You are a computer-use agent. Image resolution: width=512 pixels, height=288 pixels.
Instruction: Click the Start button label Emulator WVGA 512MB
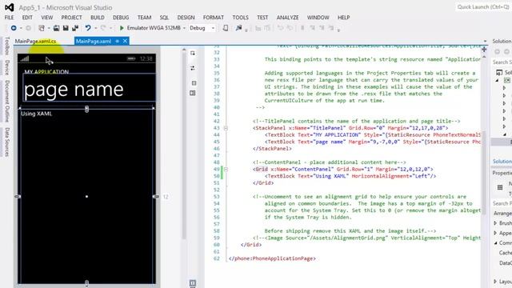pyautogui.click(x=154, y=28)
